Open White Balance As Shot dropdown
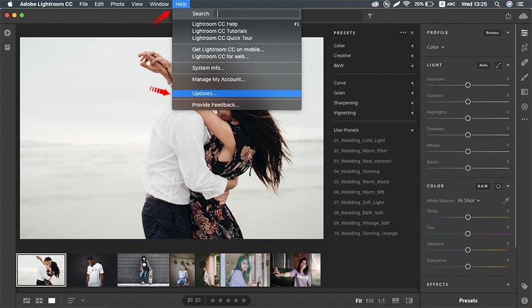 (469, 201)
